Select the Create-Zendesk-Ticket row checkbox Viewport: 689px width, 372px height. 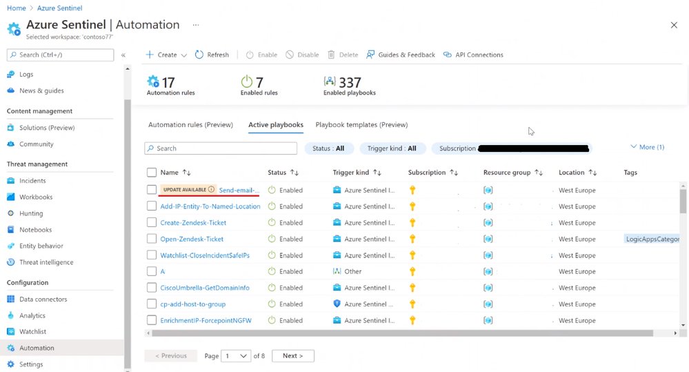pos(152,222)
